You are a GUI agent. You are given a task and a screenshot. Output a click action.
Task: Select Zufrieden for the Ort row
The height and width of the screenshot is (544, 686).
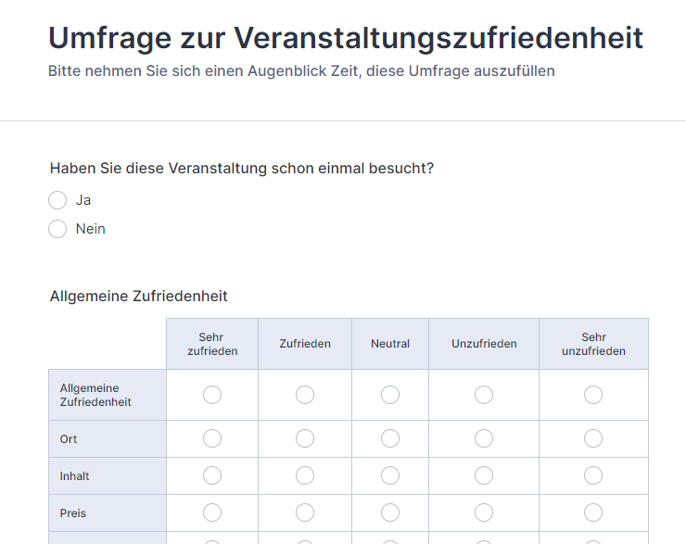coord(305,438)
